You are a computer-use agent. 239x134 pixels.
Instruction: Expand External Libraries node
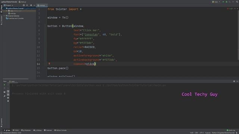(4, 16)
